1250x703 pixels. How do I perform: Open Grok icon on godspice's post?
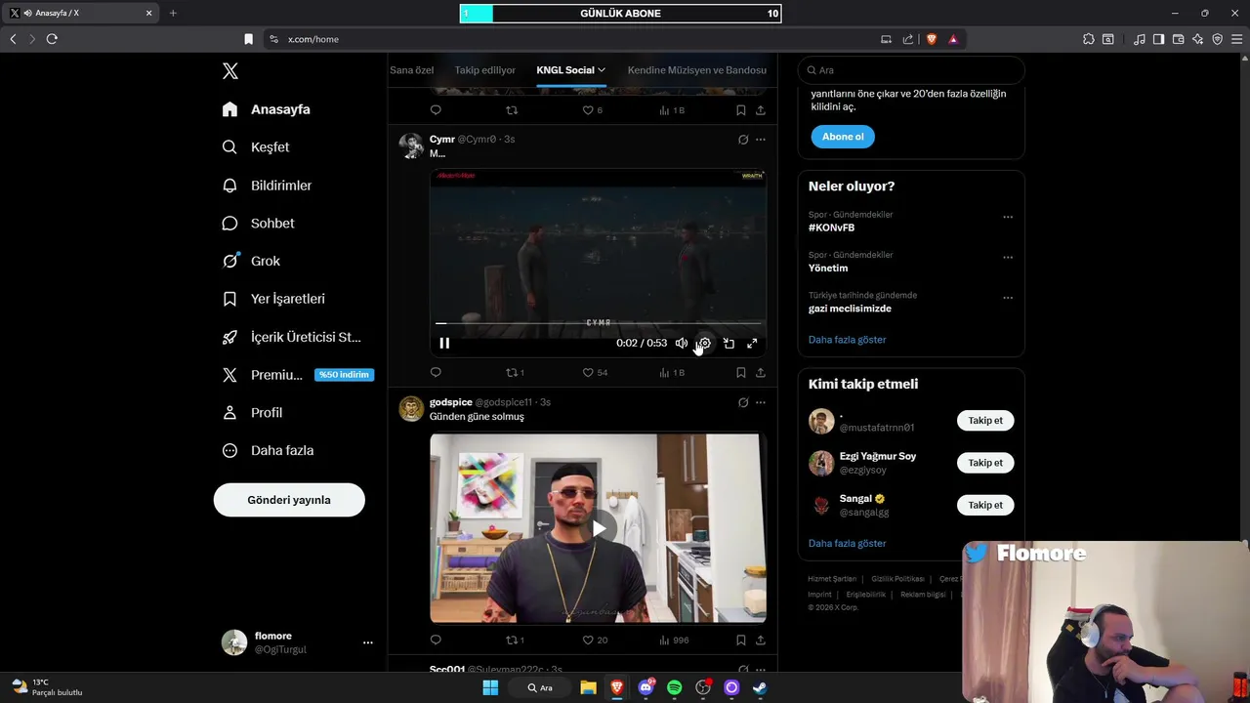coord(743,402)
